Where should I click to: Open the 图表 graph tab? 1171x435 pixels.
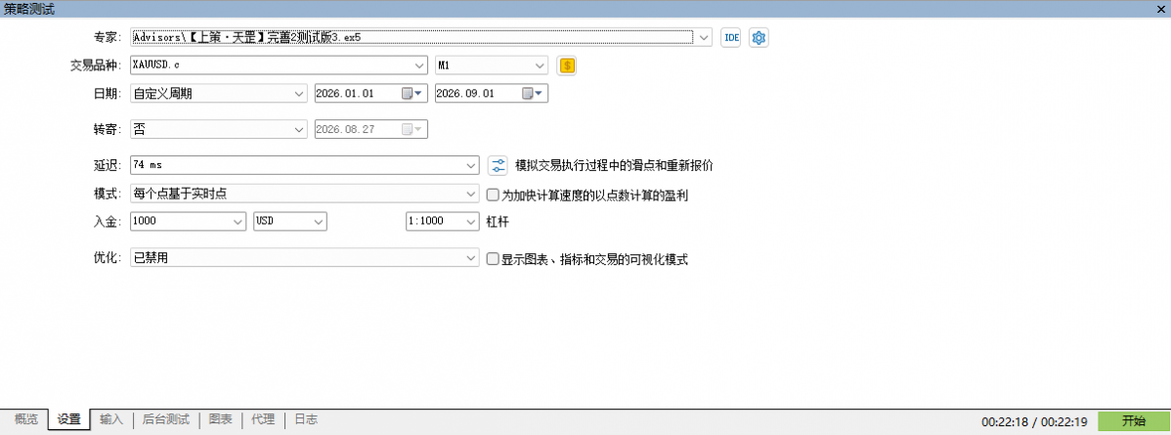(x=220, y=419)
